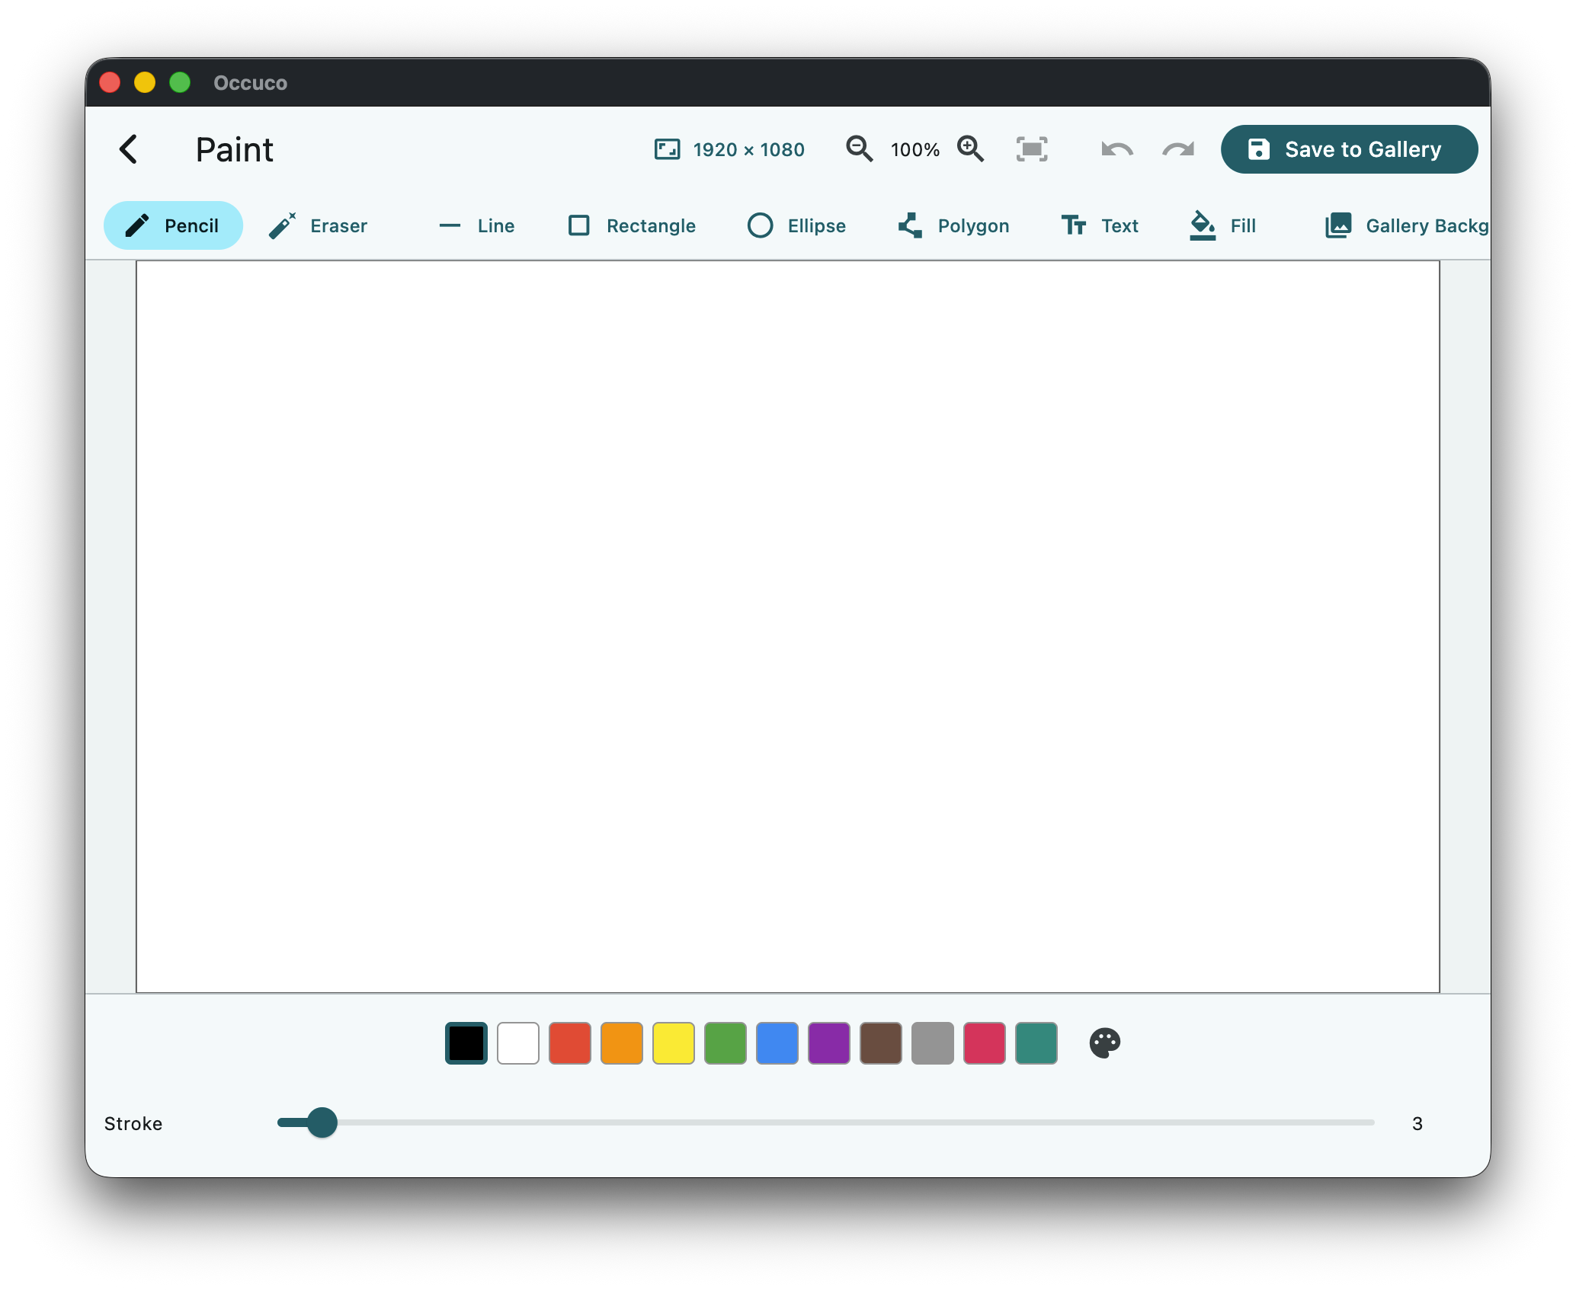Open the custom color palette icon
Screen dimensions: 1576x1290
(x=1104, y=1043)
